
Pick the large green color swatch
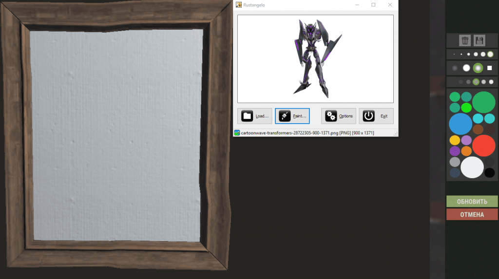click(484, 102)
